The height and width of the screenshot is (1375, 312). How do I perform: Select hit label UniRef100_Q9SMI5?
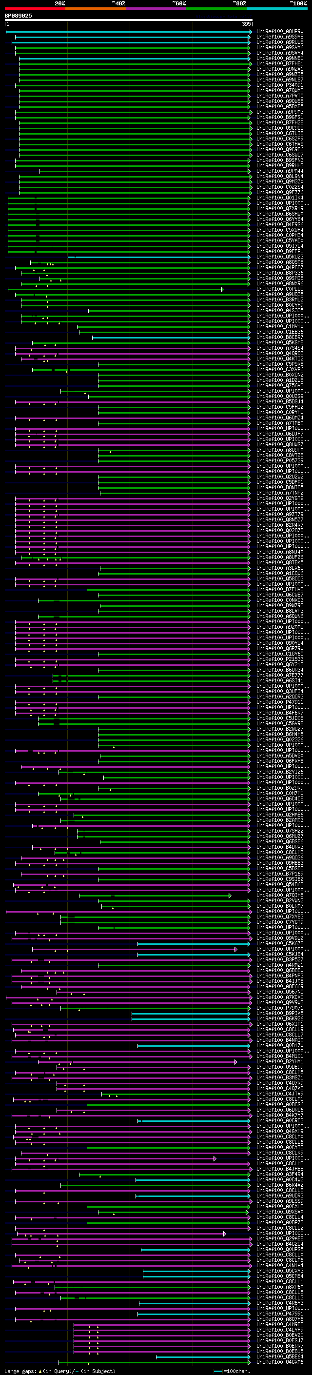pyautogui.click(x=280, y=278)
